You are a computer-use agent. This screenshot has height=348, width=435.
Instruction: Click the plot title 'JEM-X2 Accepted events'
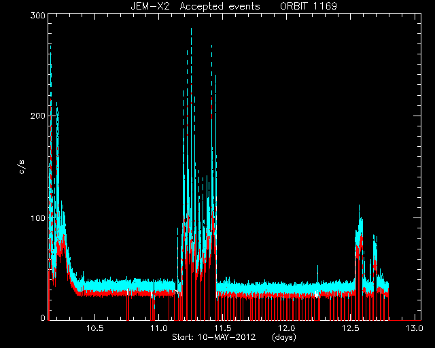(195, 6)
